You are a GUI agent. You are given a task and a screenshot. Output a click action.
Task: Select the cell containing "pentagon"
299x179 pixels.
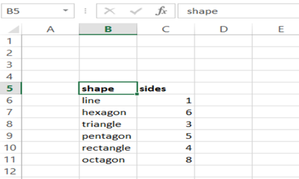coord(108,136)
